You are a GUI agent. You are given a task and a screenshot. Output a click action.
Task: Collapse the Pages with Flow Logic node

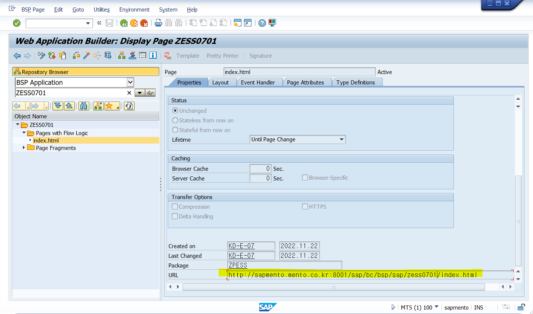[x=24, y=133]
